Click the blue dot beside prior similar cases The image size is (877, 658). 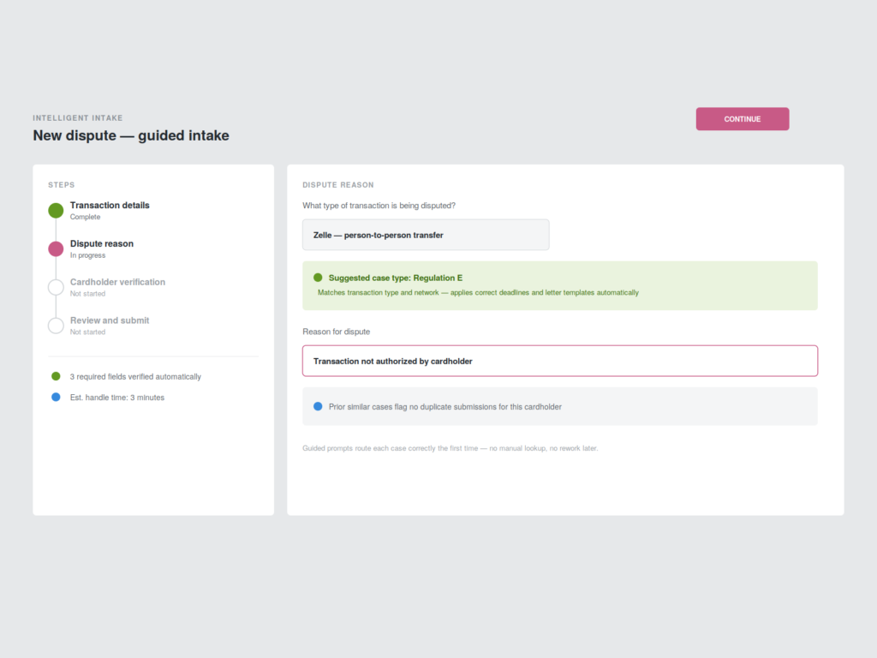(x=318, y=407)
